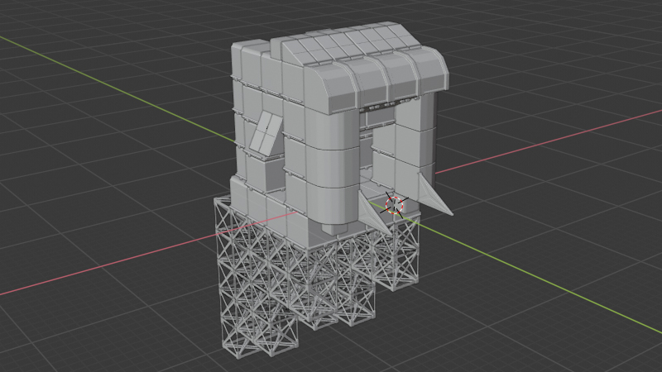Click the red-white 3D cursor crosshair
The height and width of the screenshot is (372, 662).
(x=395, y=205)
